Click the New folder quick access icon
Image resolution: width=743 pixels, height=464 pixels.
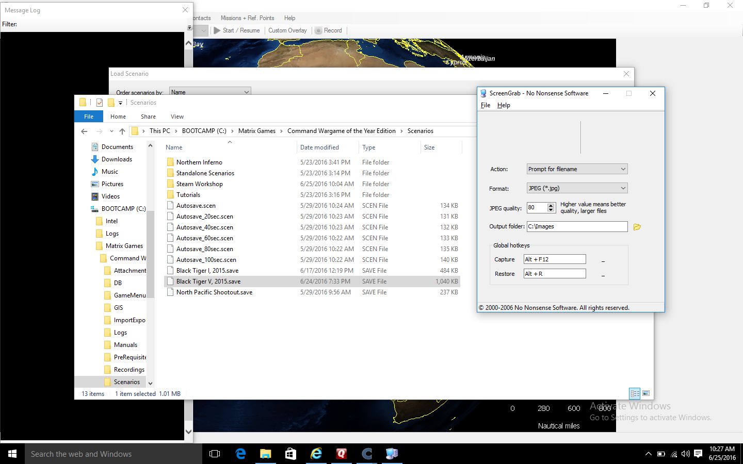point(111,103)
